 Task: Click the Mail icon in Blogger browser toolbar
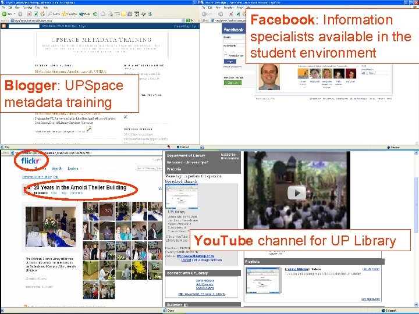point(103,14)
